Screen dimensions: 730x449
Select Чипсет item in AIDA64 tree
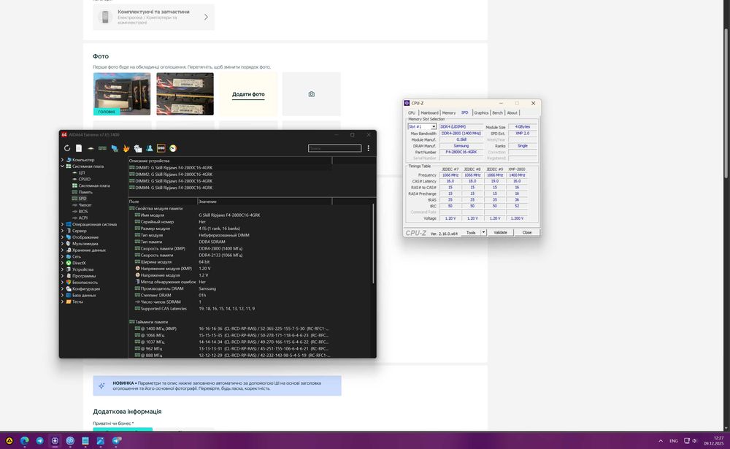(x=85, y=205)
